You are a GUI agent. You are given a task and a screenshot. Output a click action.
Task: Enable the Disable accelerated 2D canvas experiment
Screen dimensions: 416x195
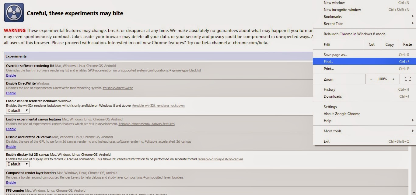click(11, 147)
